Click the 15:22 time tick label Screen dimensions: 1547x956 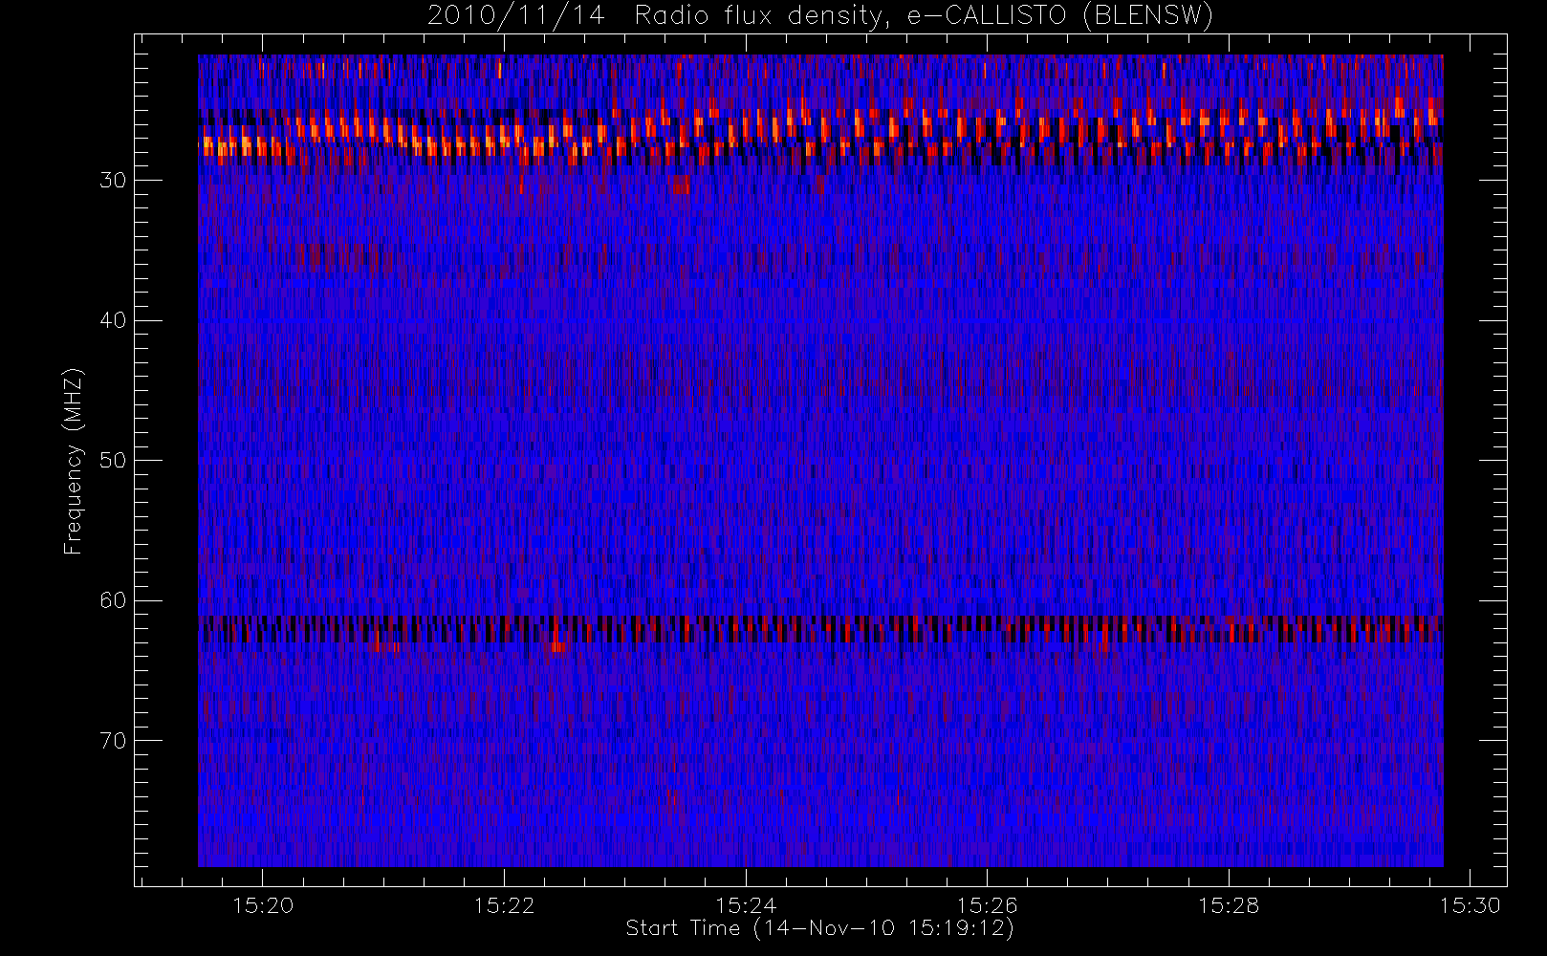504,905
